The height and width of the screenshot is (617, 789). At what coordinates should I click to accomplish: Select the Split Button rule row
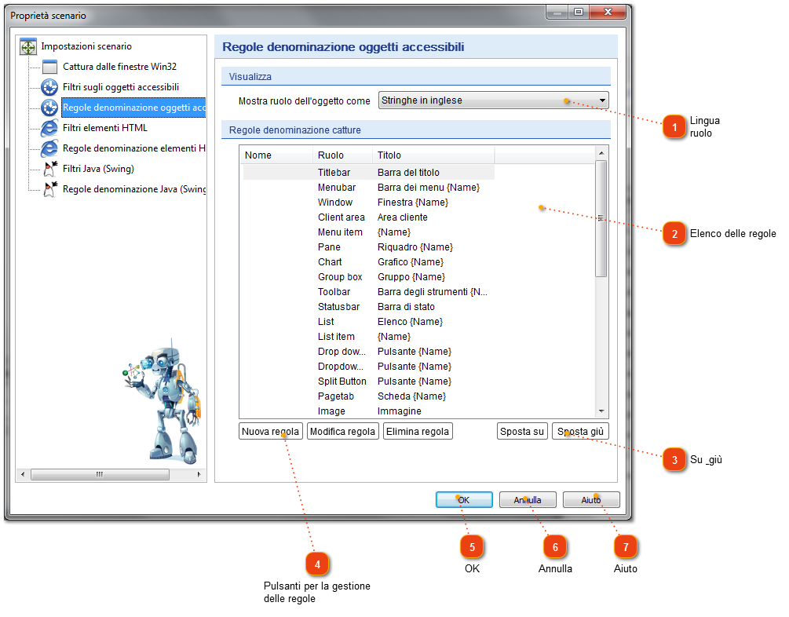(x=368, y=382)
